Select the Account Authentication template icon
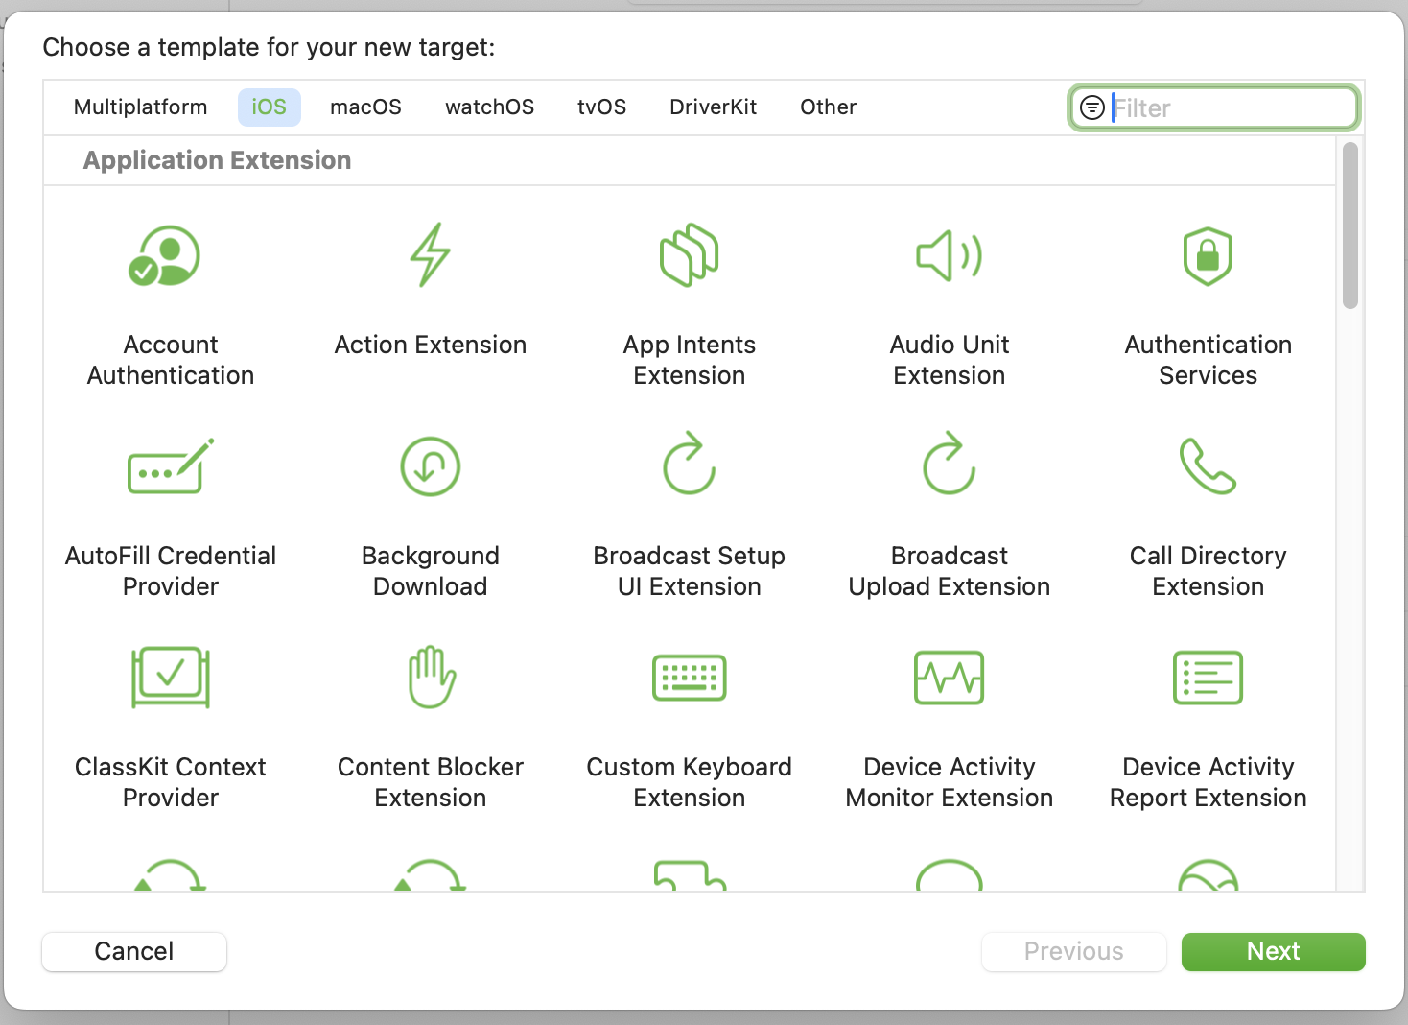Viewport: 1408px width, 1025px height. pos(164,256)
